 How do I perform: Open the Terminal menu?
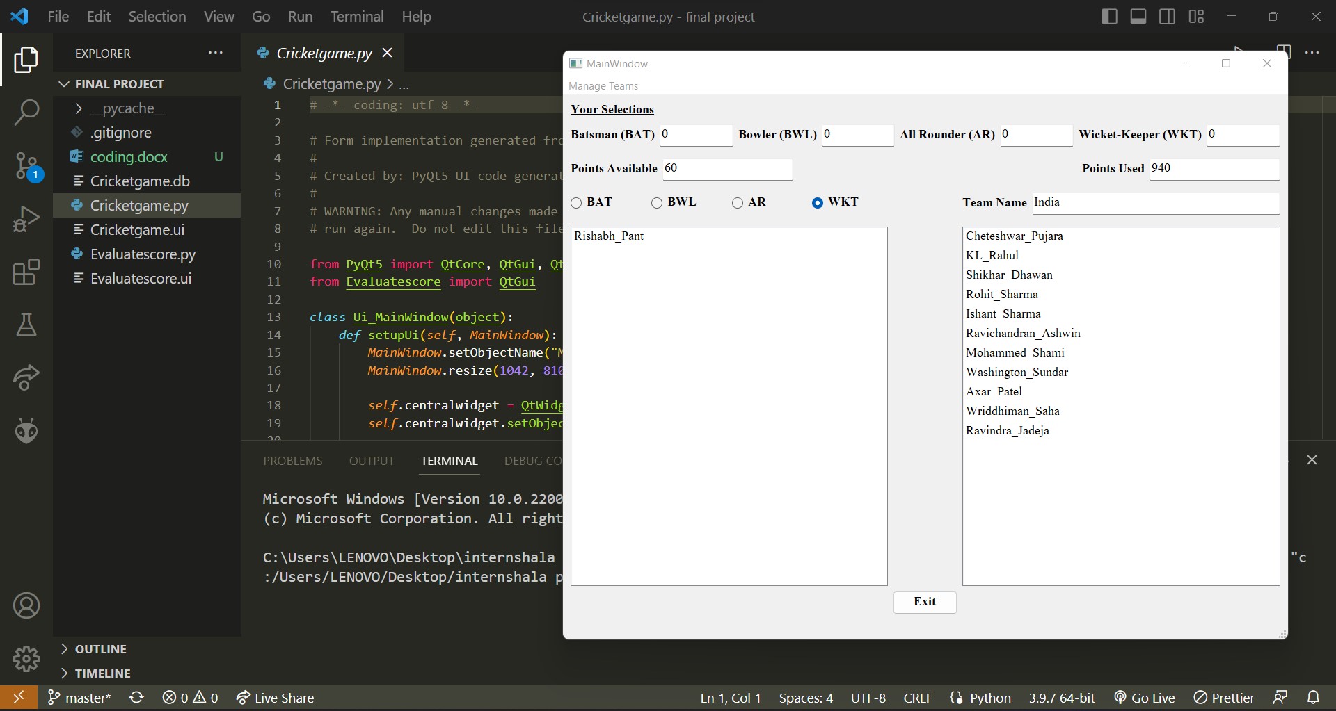pos(357,16)
